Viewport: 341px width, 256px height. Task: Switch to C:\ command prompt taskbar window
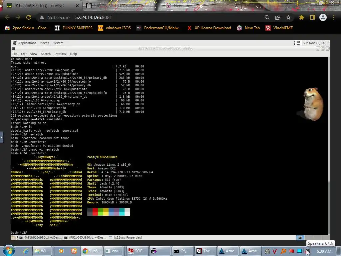(183, 251)
